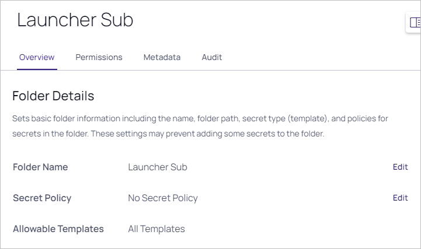Edit the Folder Name row
Screen dimensions: 421x249
400,167
